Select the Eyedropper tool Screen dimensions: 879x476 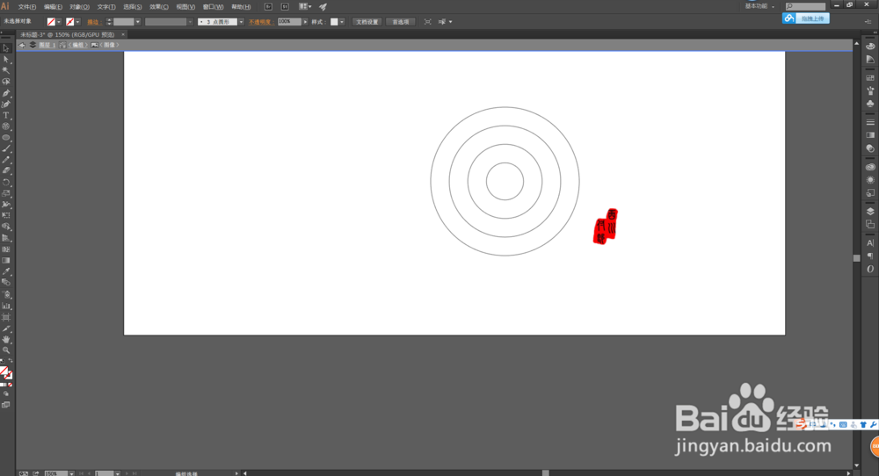(x=6, y=271)
